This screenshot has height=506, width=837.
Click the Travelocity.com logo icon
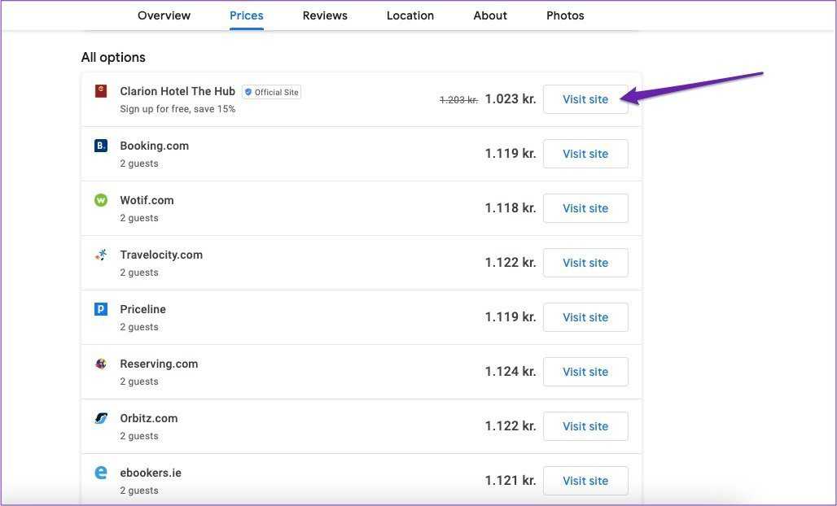click(101, 255)
